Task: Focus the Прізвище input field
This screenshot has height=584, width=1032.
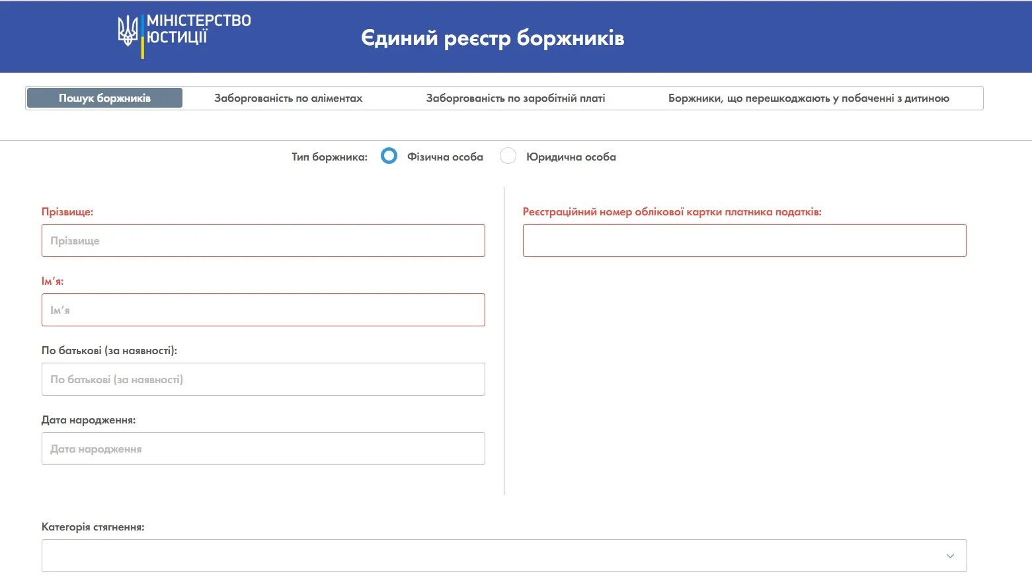Action: [263, 240]
